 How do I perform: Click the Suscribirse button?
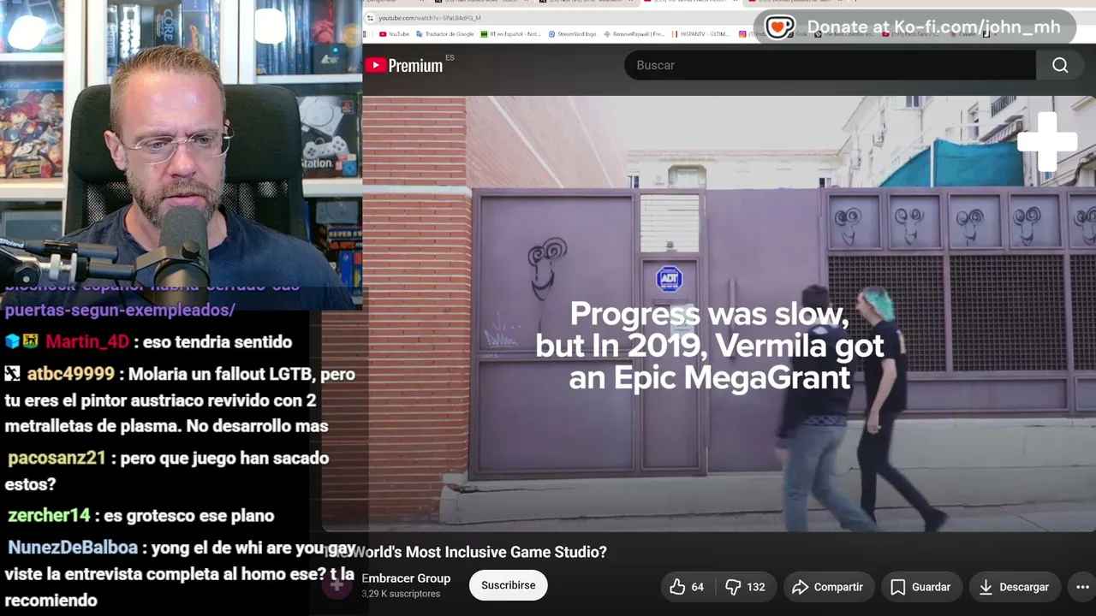508,585
